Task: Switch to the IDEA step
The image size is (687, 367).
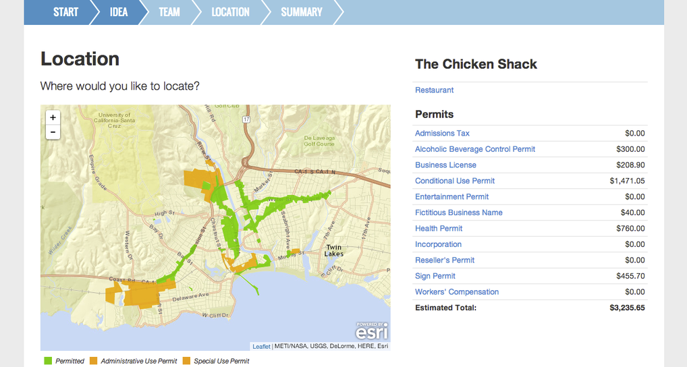Action: pos(118,12)
